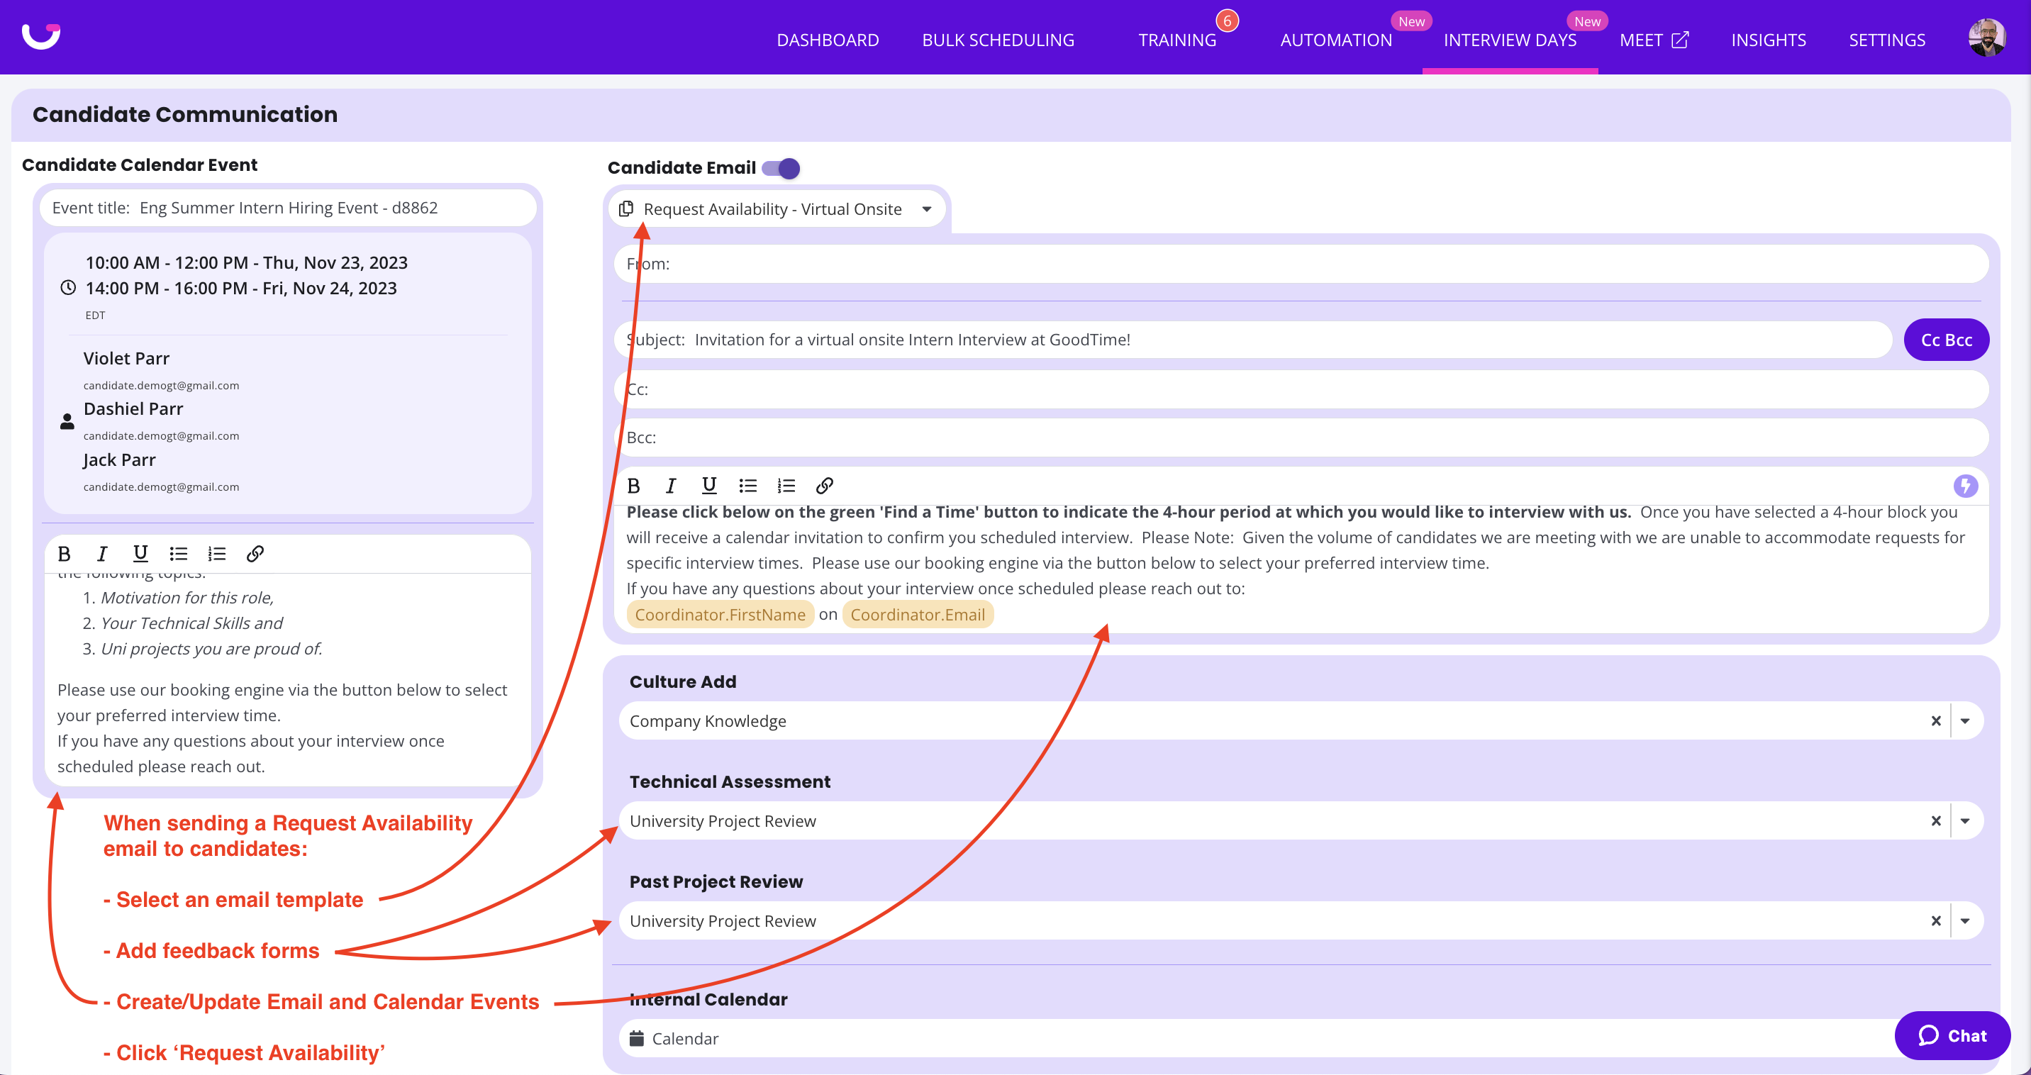2031x1075 pixels.
Task: Clear Technical Assessment University Project Review
Action: tap(1935, 821)
